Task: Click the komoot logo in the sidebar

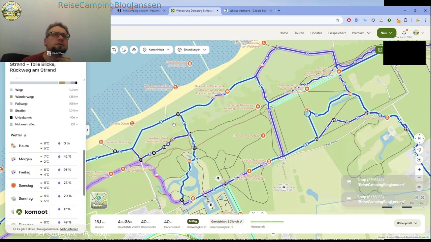Action: click(x=32, y=212)
